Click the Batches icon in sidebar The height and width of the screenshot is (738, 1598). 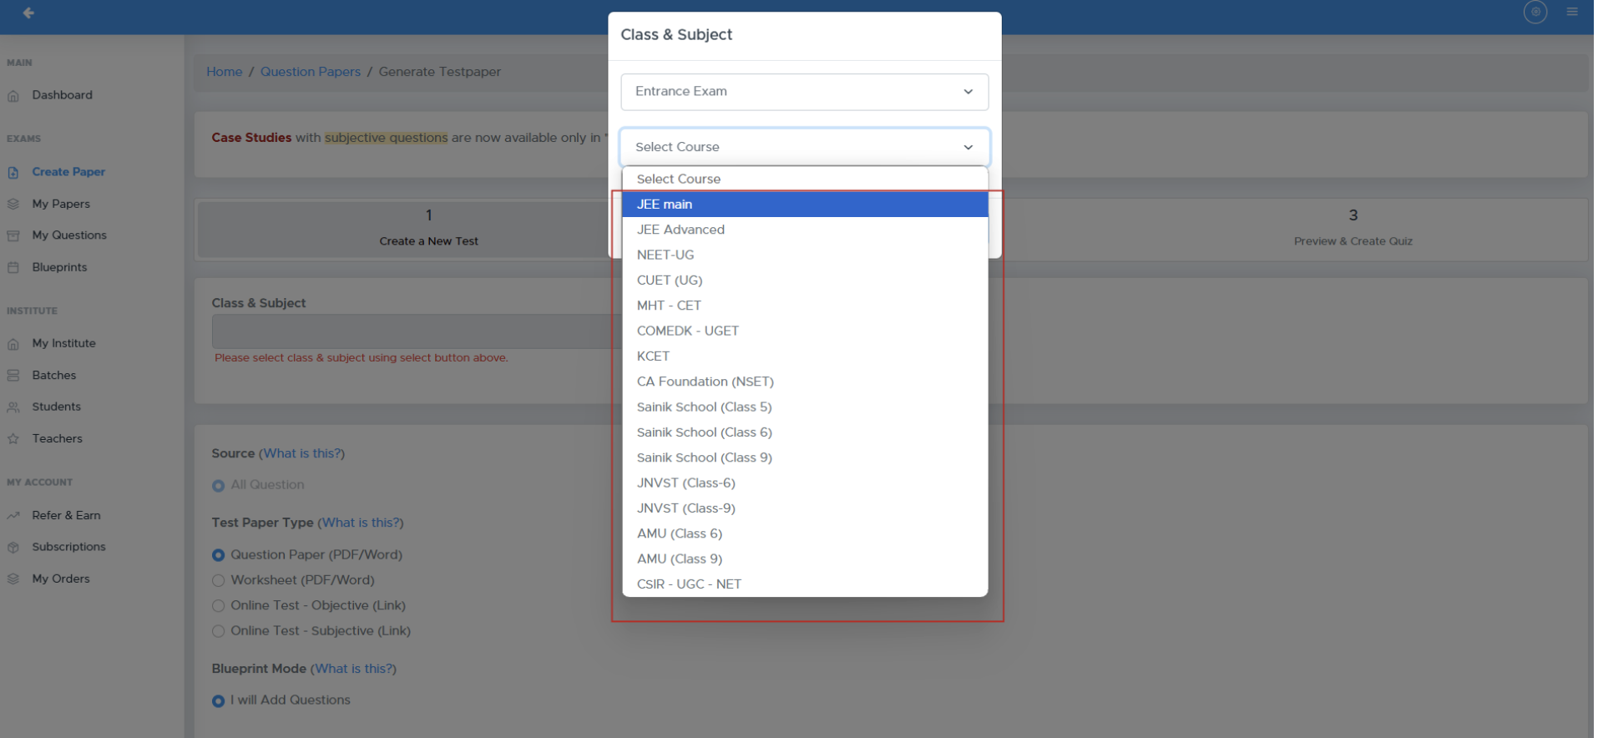pos(13,376)
